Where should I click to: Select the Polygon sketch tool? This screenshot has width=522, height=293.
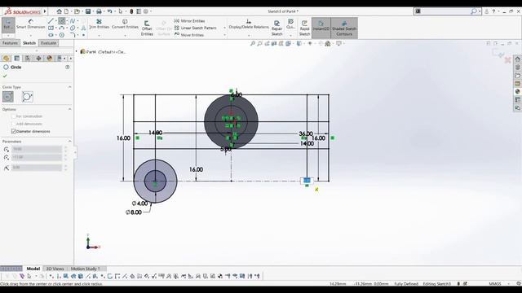pyautogui.click(x=62, y=35)
